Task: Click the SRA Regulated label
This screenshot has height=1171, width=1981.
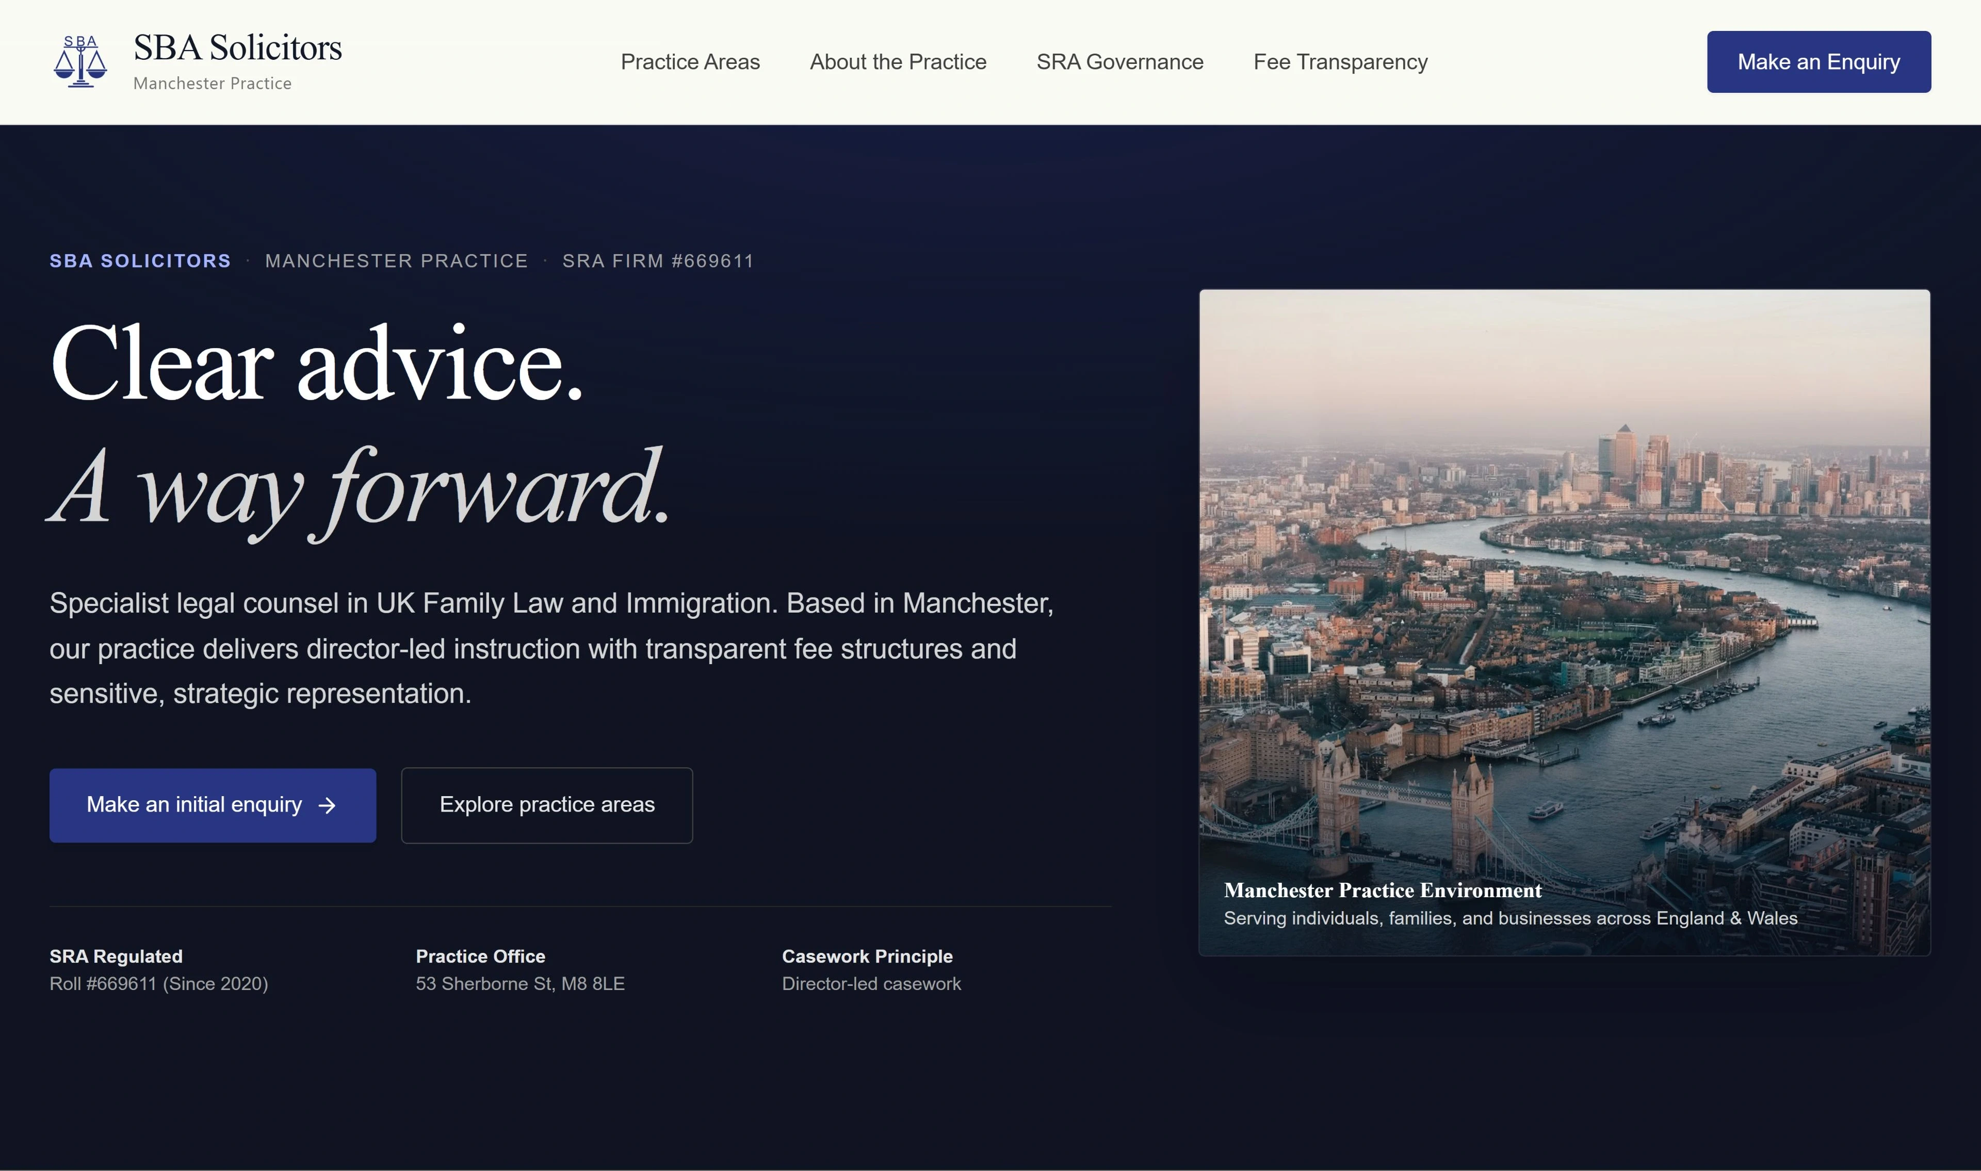Action: pos(116,956)
